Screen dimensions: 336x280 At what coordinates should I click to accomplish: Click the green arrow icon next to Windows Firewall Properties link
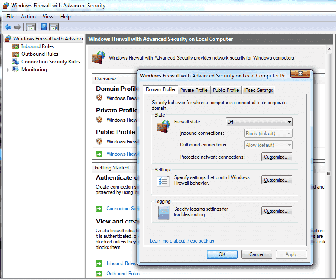[x=99, y=154]
